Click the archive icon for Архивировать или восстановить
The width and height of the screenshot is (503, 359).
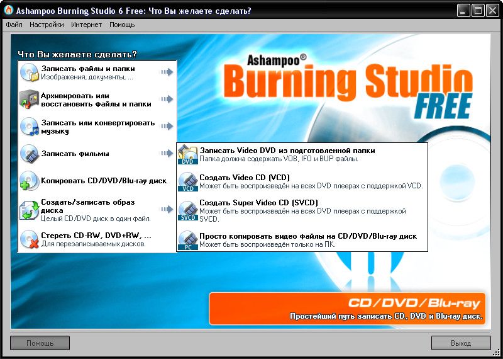(x=30, y=100)
